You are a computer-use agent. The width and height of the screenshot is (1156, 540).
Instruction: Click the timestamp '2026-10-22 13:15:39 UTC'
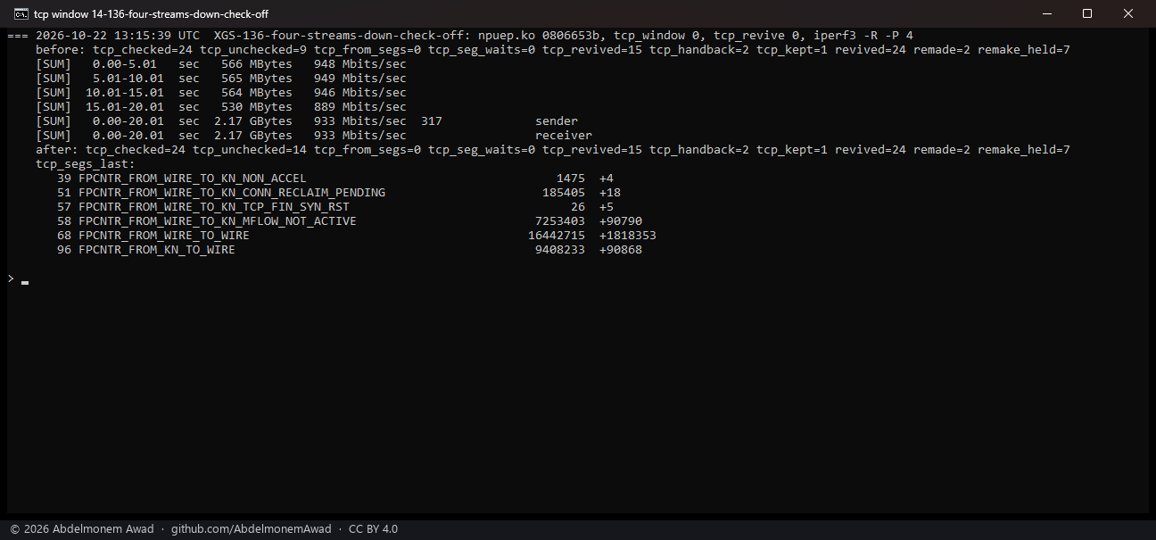(x=118, y=36)
